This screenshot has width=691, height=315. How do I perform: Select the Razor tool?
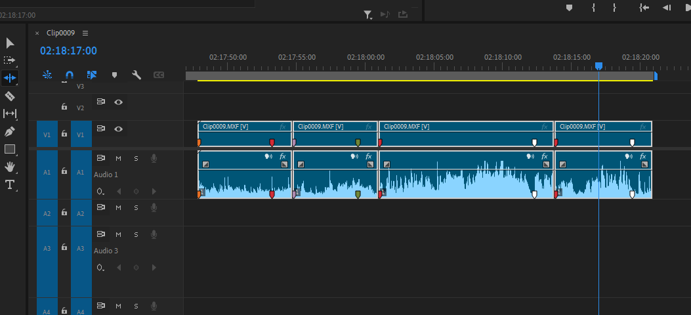10,96
